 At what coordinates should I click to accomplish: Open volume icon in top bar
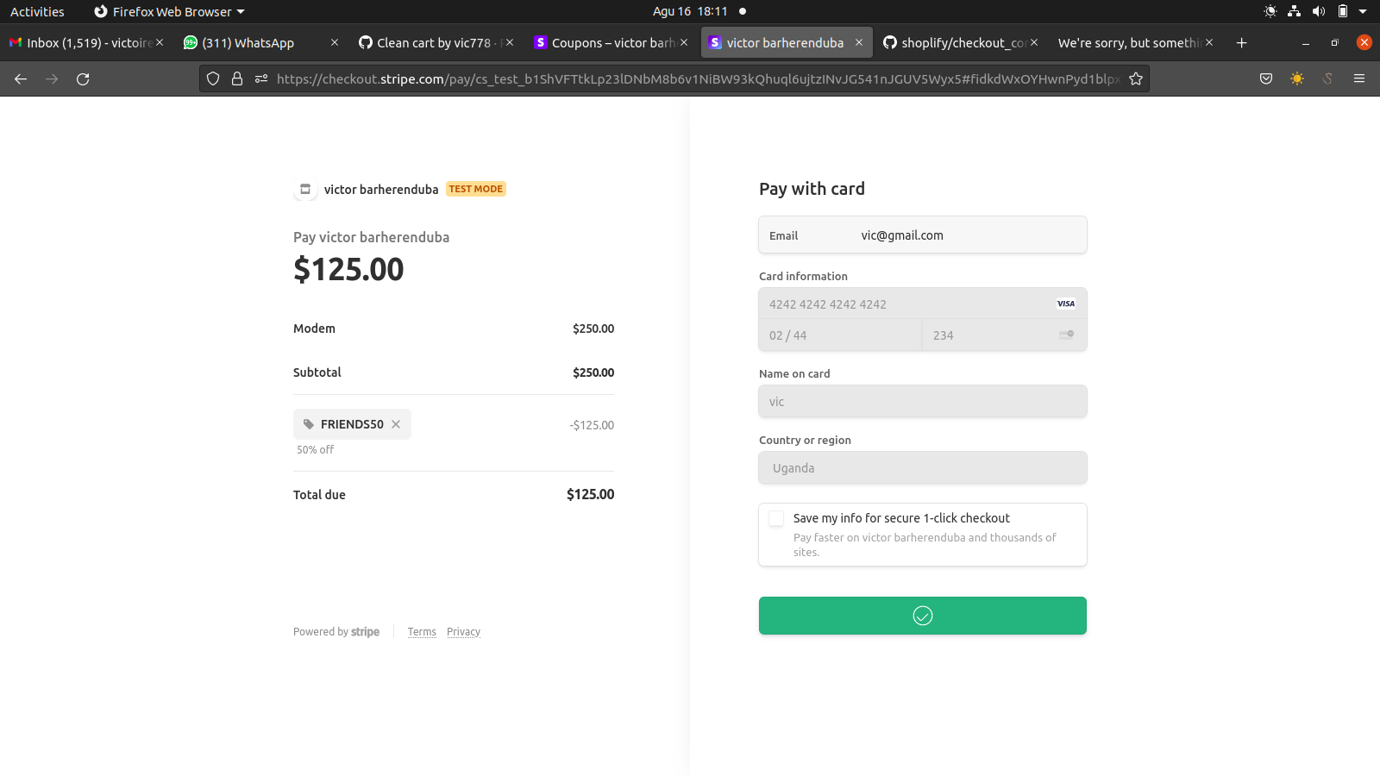point(1318,11)
